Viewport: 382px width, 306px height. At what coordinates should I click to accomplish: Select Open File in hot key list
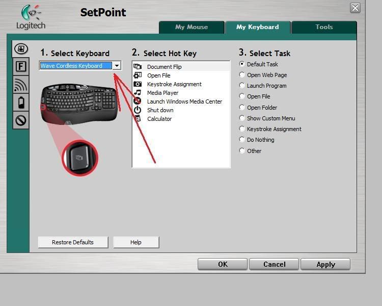click(181, 75)
